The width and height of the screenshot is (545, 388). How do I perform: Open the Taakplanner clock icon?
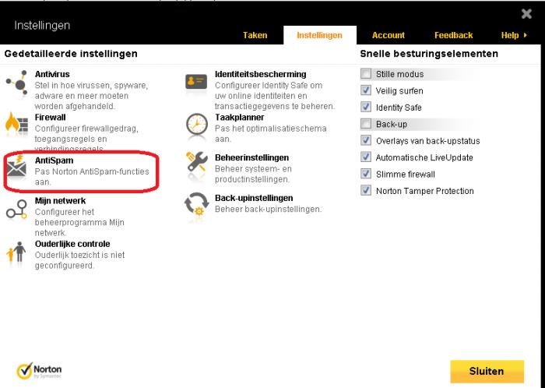197,125
